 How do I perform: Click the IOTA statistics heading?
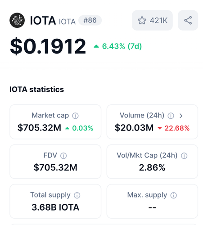[37, 90]
